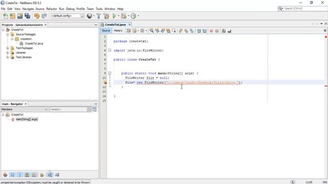This screenshot has height=184, width=328.
Task: Click the Clean and Build icon
Action: tap(106, 16)
